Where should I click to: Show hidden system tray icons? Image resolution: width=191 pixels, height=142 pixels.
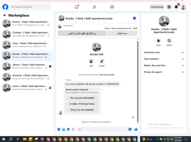[x=157, y=139]
